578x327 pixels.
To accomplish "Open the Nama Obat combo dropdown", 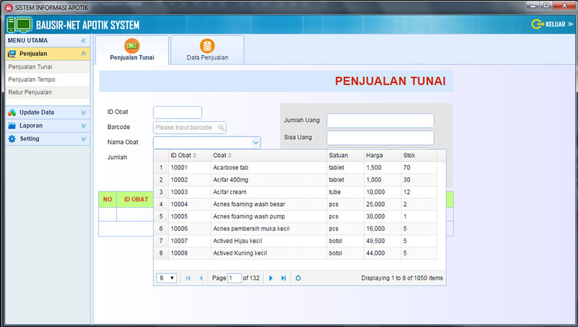I will (255, 143).
